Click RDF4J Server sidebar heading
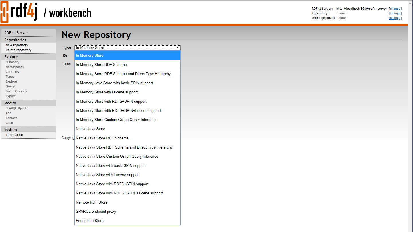The height and width of the screenshot is (232, 413). [16, 33]
